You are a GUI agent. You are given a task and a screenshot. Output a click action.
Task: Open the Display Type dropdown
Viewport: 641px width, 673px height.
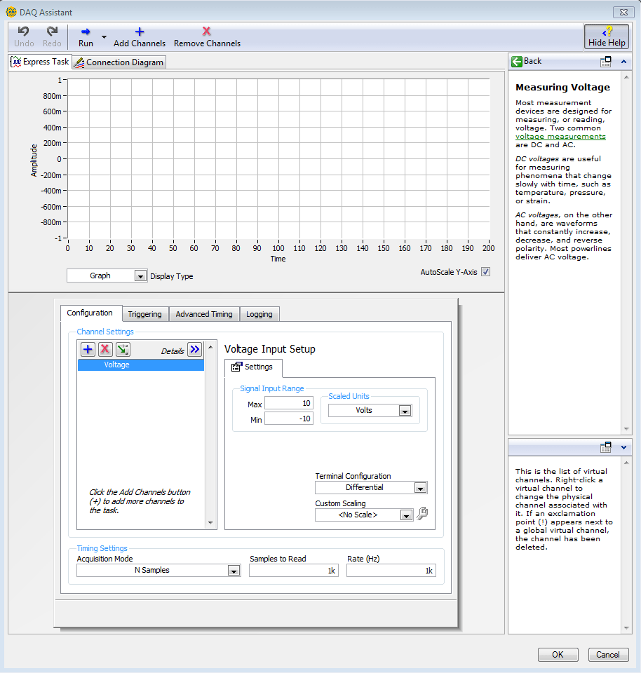click(140, 276)
